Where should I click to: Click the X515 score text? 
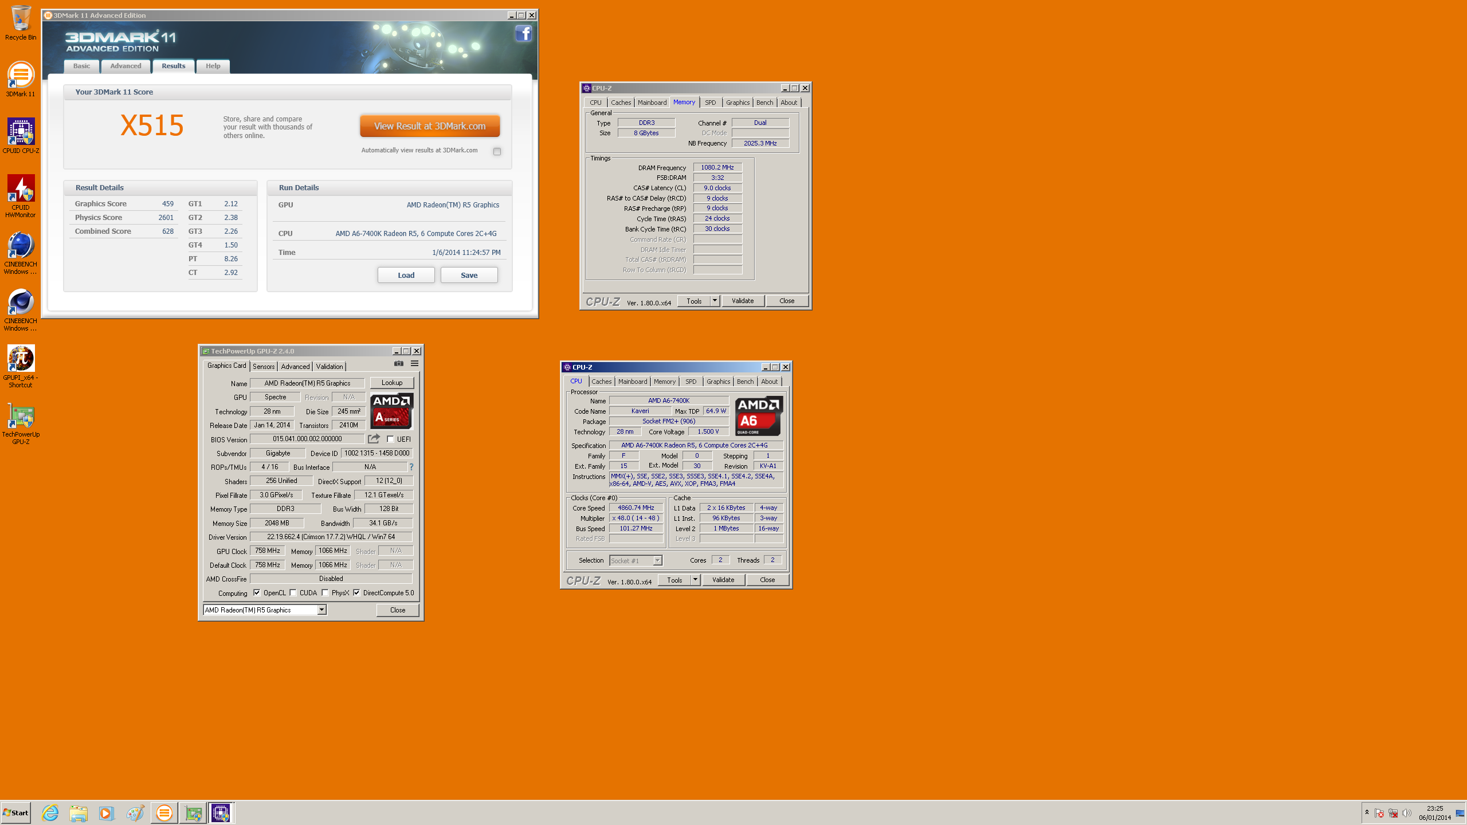(152, 125)
